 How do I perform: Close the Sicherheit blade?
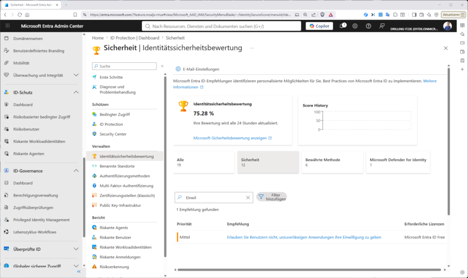click(x=446, y=48)
